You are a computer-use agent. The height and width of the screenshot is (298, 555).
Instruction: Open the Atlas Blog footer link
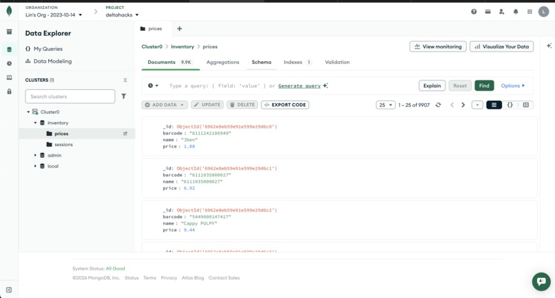click(193, 278)
